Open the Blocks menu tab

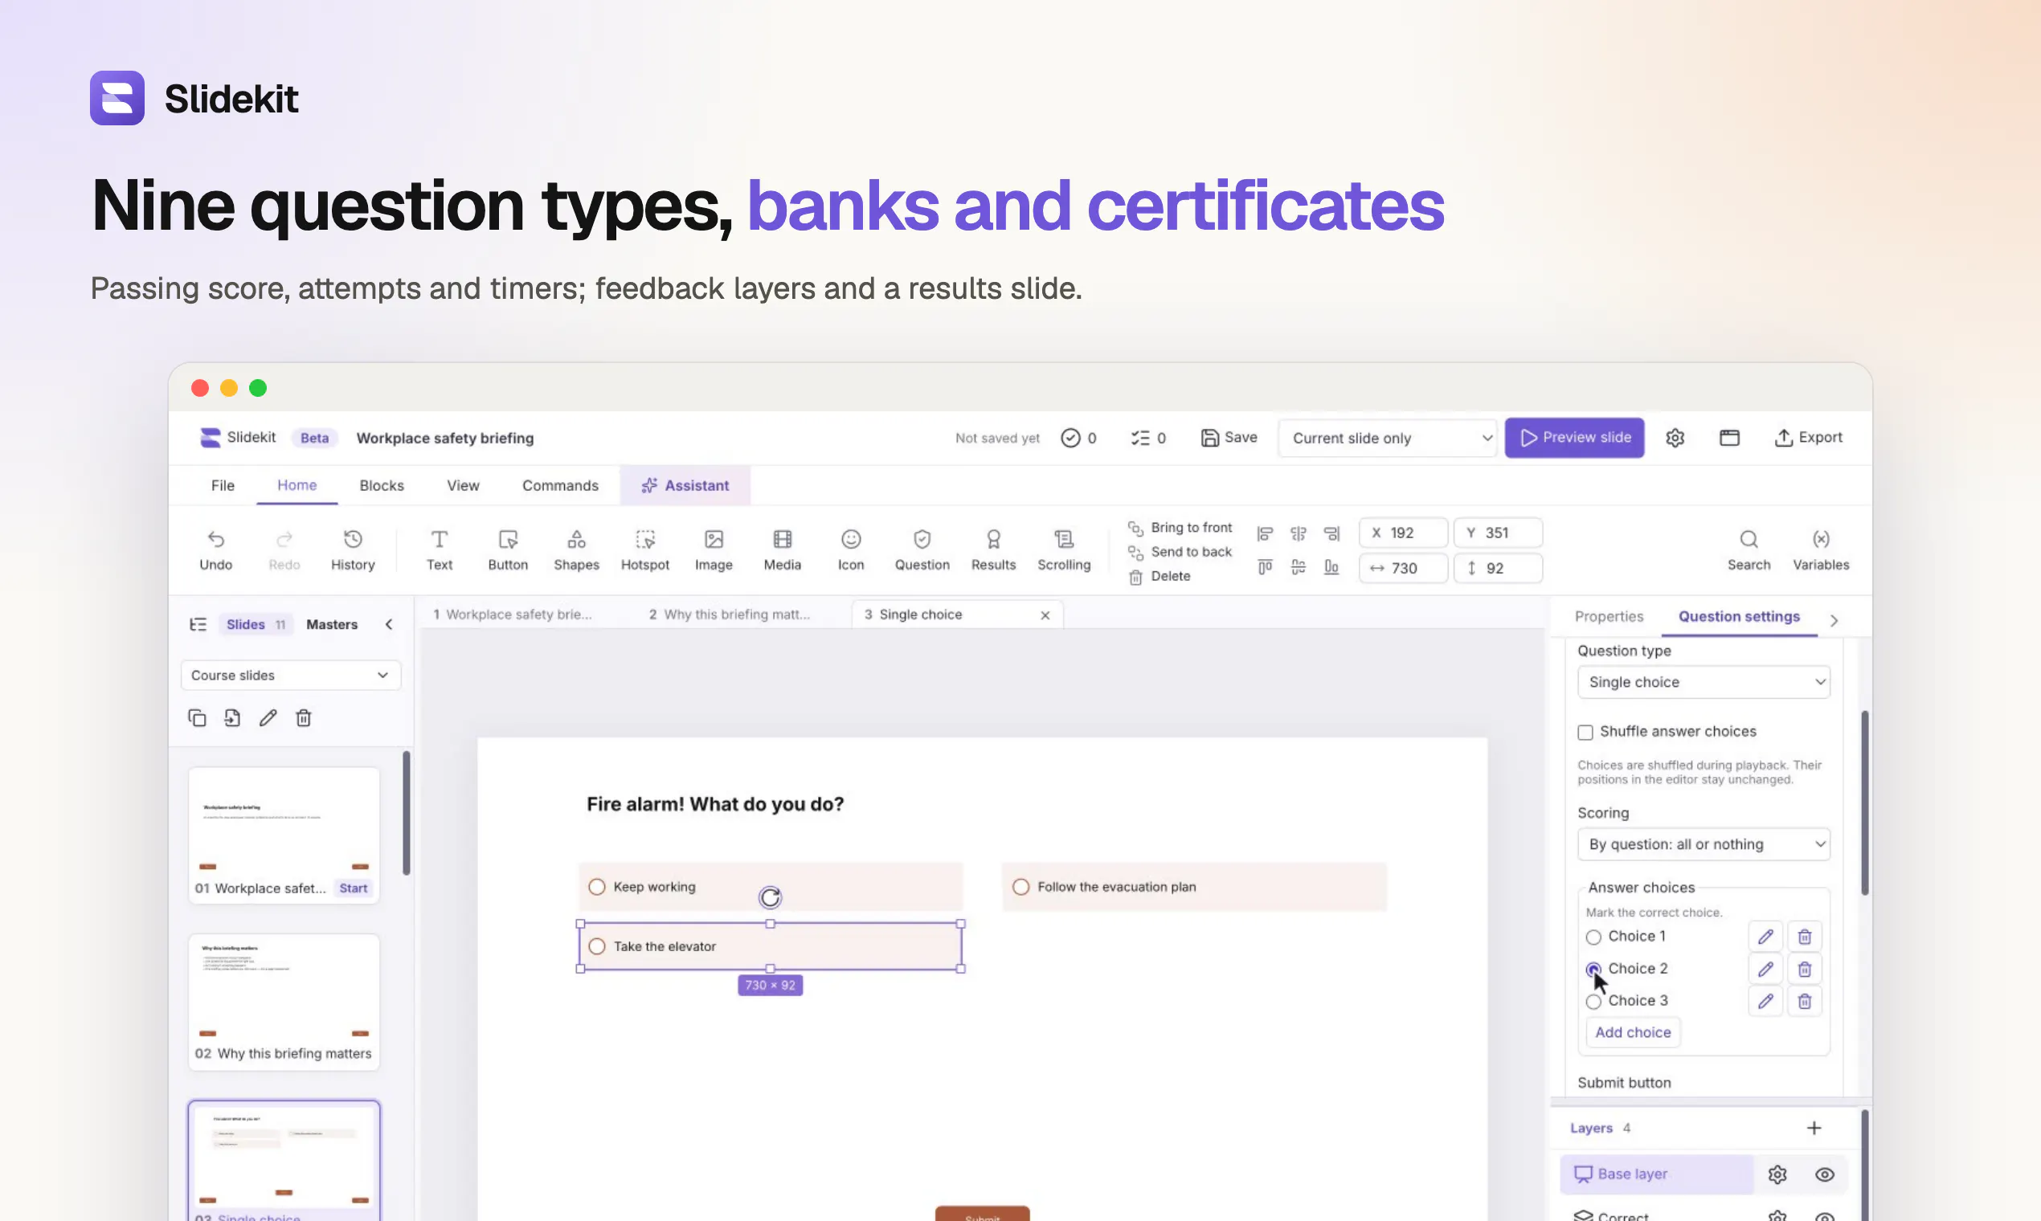381,485
